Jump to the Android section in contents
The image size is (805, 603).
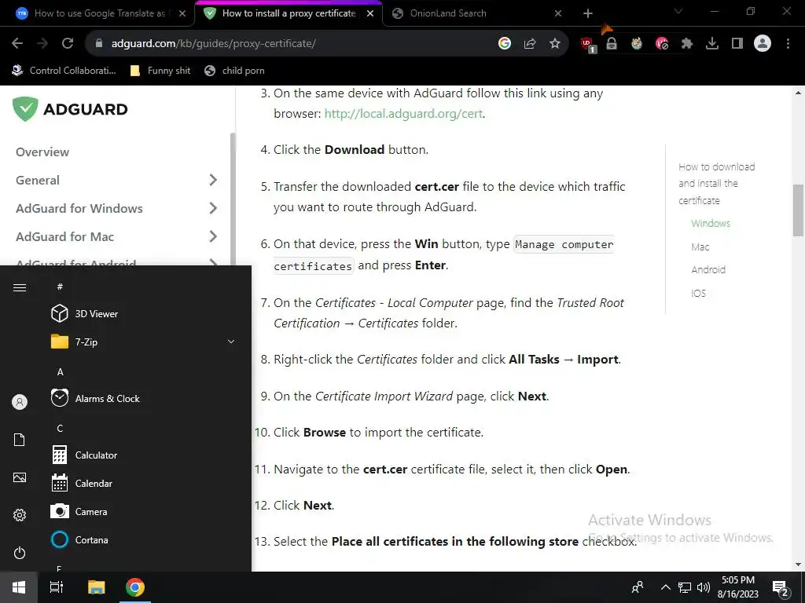click(708, 270)
